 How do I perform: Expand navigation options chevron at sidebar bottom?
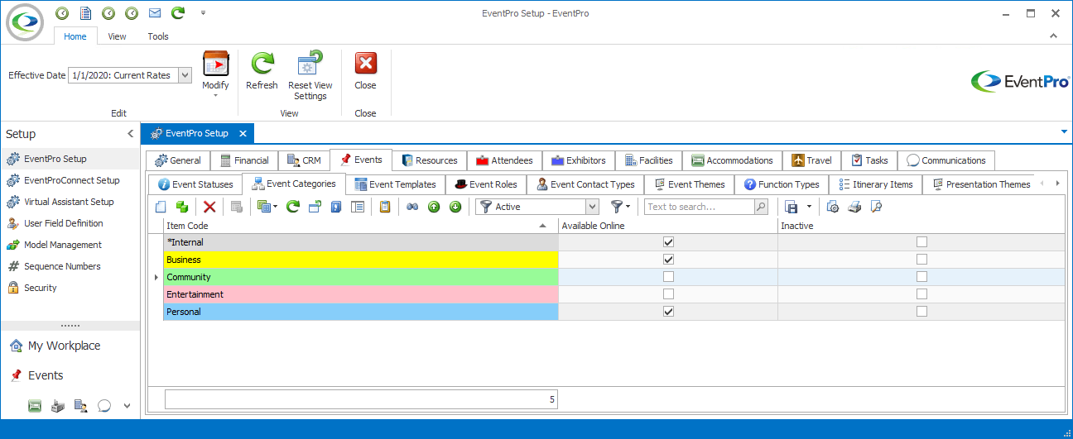tap(127, 406)
